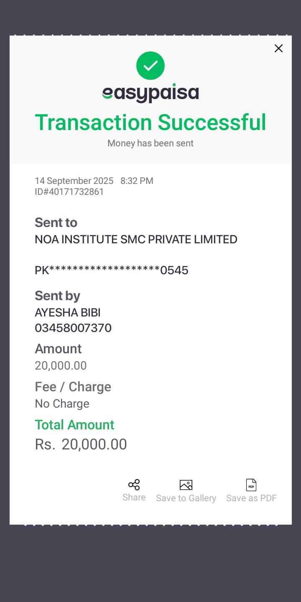301x602 pixels.
Task: Click the No Charge fee text
Action: click(62, 404)
